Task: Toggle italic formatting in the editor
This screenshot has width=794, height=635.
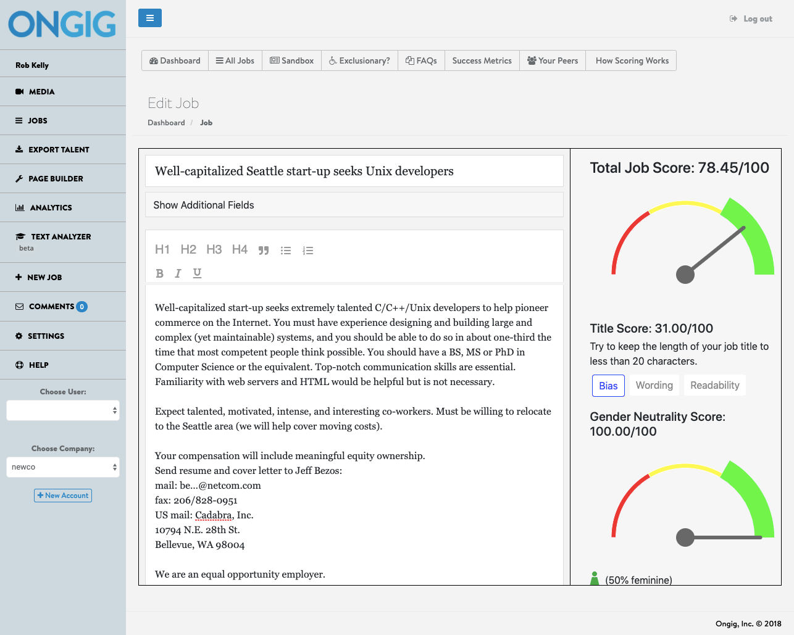Action: pos(178,273)
